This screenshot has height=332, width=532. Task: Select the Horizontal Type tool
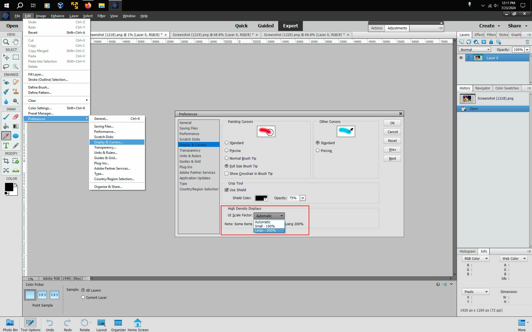6,146
